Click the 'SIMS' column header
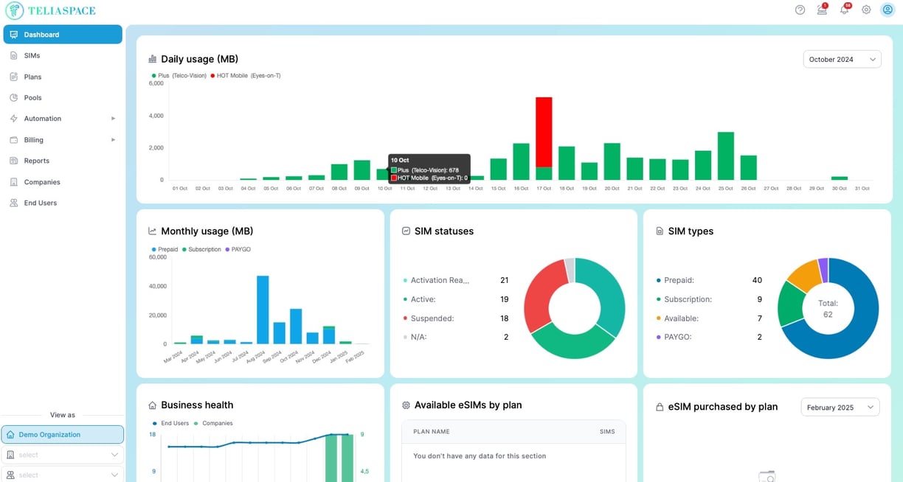 tap(607, 432)
